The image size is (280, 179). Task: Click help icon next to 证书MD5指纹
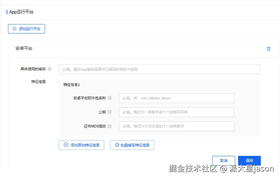click(x=110, y=126)
